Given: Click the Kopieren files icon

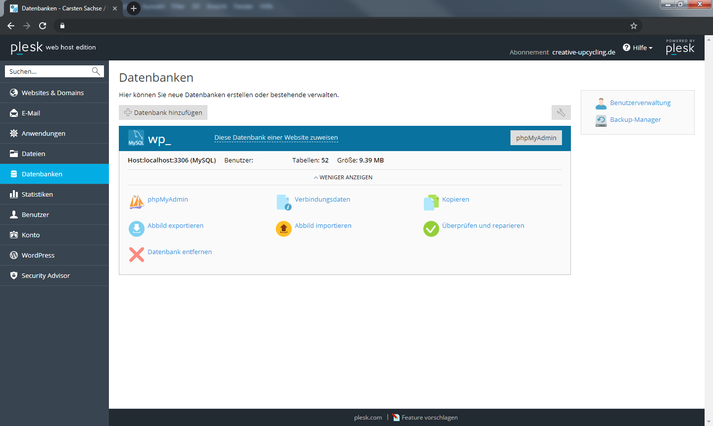Looking at the screenshot, I should (x=431, y=202).
